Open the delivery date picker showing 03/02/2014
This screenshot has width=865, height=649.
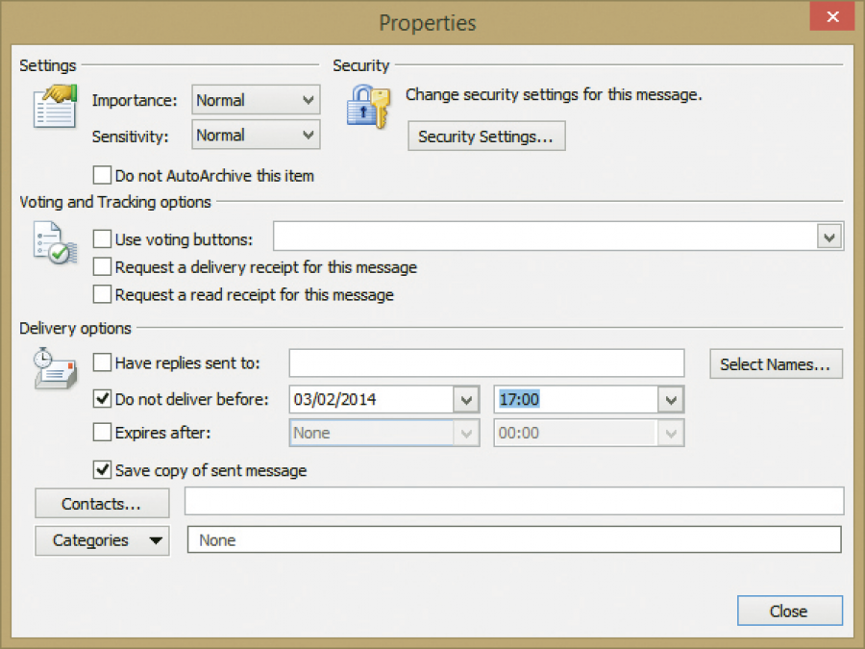(466, 400)
